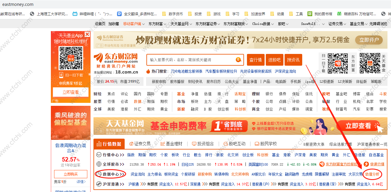The width and height of the screenshot is (391, 192).
Task: Open the 资金流向 link
Action: tap(138, 174)
